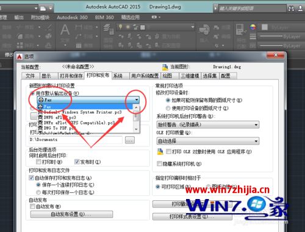Click the binoculars search icon in title bar
305x232 pixels.
(x=291, y=9)
